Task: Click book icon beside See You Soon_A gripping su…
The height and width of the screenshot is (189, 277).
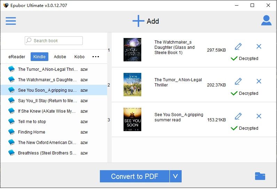Action: 11,90
